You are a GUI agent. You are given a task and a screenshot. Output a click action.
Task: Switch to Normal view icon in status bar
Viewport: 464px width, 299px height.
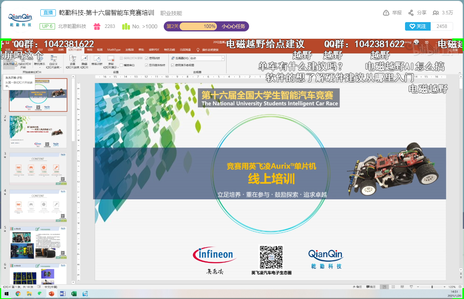[384, 287]
